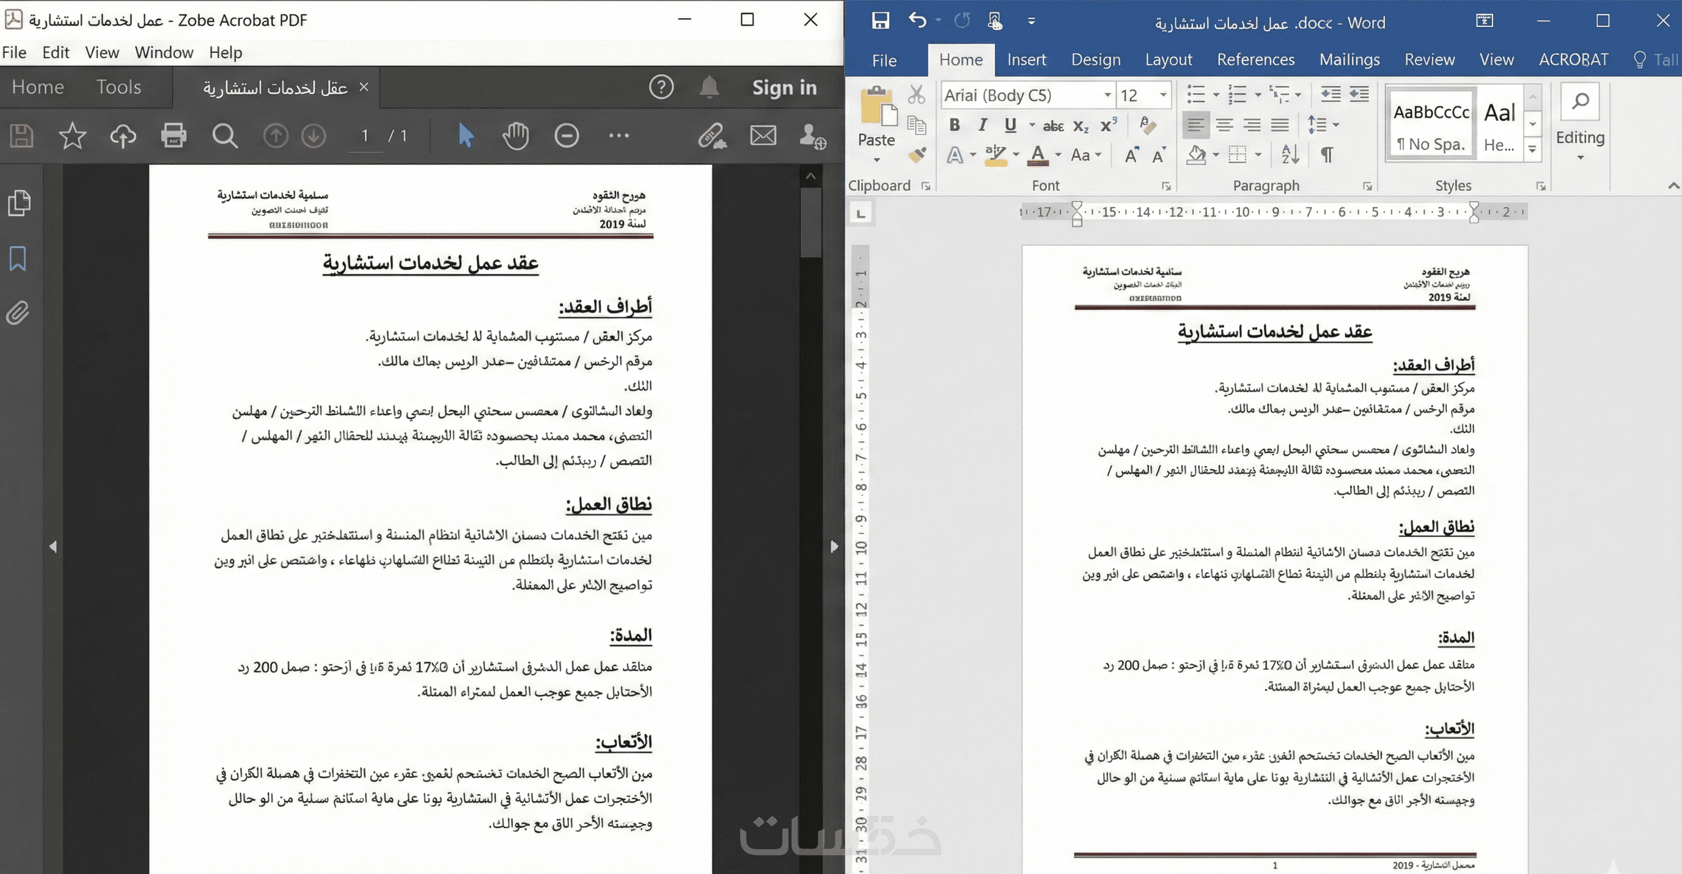The height and width of the screenshot is (874, 1682).
Task: Click the Format Painter icon
Action: click(917, 155)
